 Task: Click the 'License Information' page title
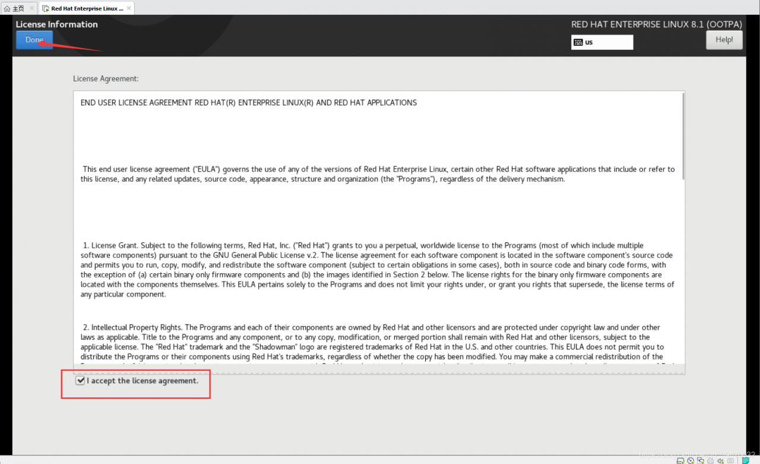tap(57, 24)
